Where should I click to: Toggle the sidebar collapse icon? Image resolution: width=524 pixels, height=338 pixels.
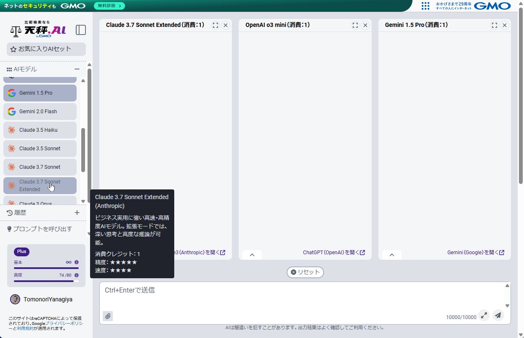coord(81,30)
